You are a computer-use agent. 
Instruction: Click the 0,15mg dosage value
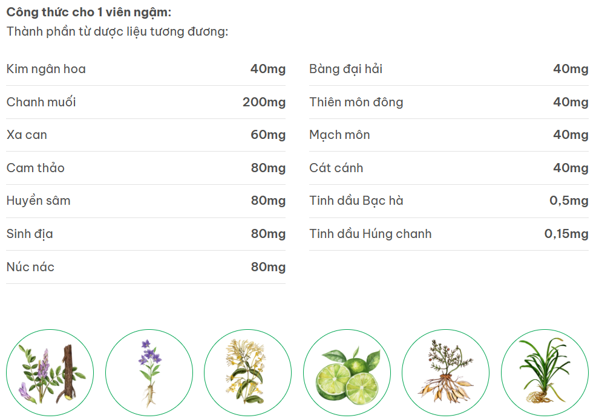click(566, 234)
